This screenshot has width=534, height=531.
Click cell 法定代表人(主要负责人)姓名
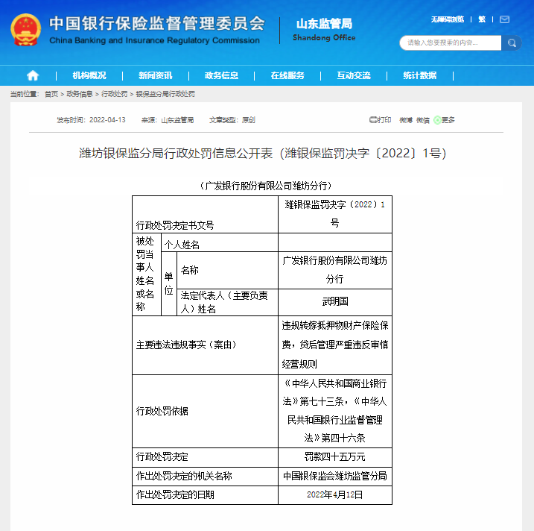227,302
